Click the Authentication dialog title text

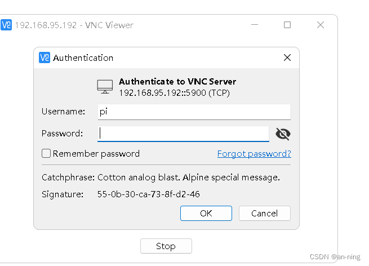(83, 57)
